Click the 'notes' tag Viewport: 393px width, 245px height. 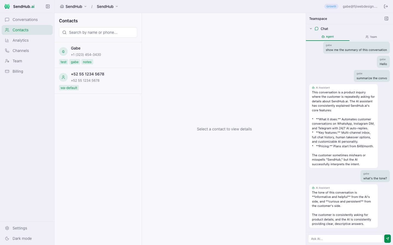(x=87, y=62)
